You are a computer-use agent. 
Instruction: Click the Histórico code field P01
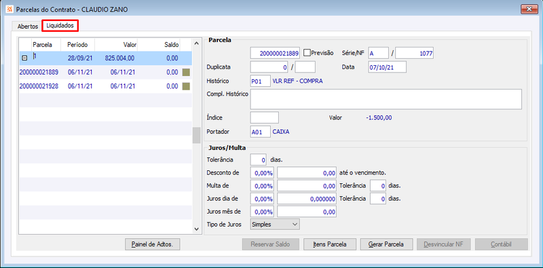pos(261,81)
